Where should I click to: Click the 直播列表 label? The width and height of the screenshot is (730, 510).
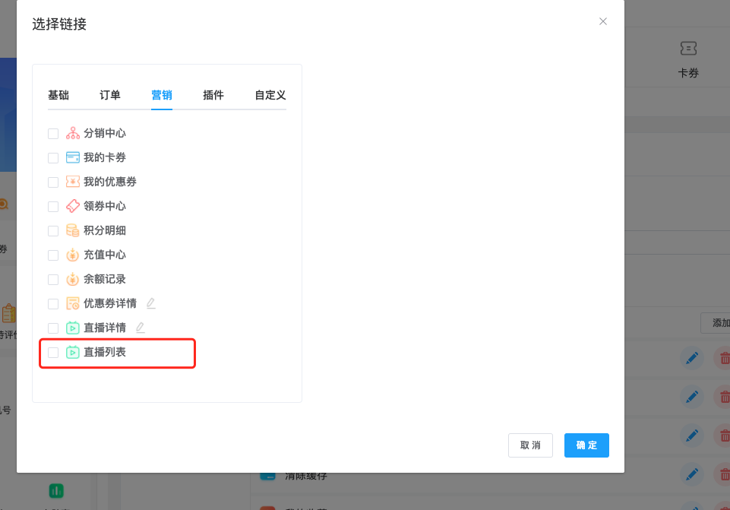click(105, 352)
